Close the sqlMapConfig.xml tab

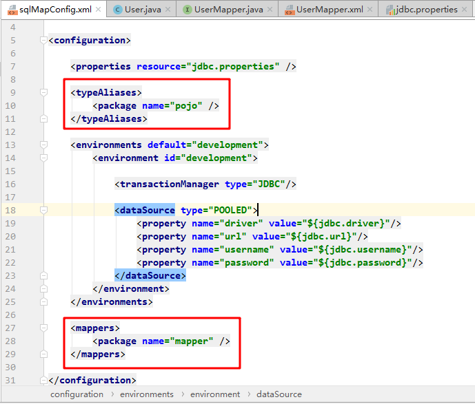(x=98, y=10)
